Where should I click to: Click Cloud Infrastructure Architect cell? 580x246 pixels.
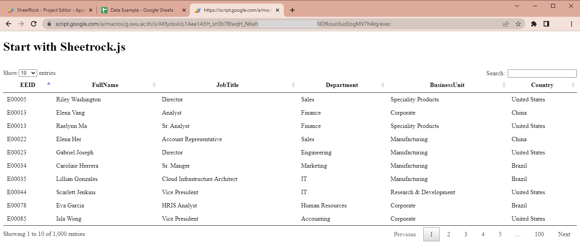point(200,179)
